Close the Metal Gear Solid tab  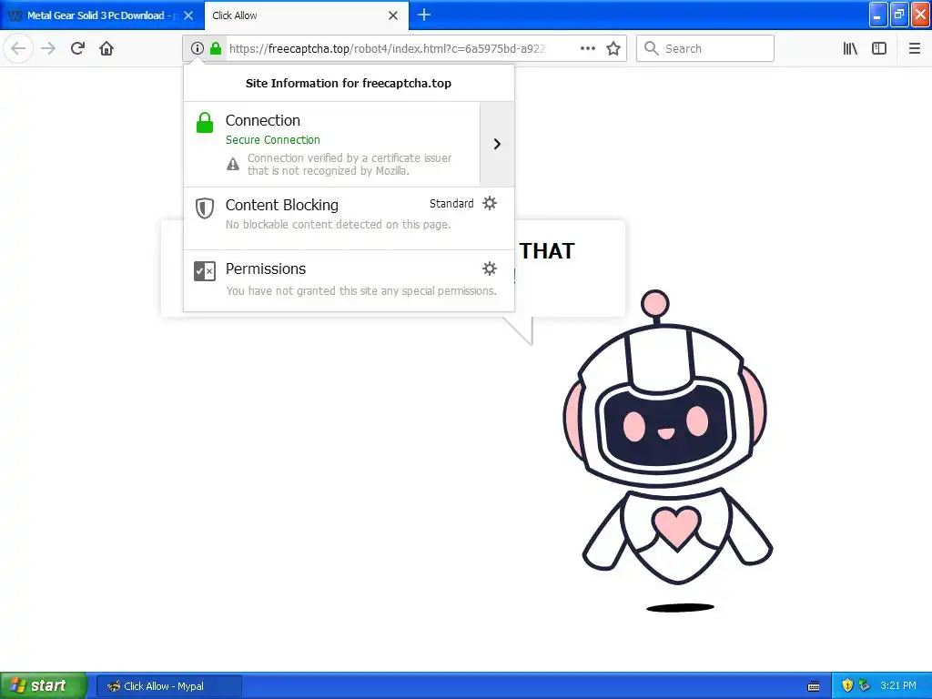(188, 15)
